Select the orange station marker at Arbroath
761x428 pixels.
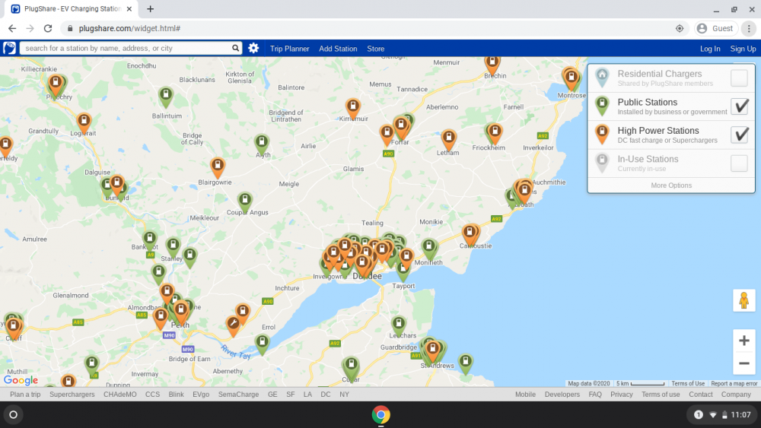point(524,192)
